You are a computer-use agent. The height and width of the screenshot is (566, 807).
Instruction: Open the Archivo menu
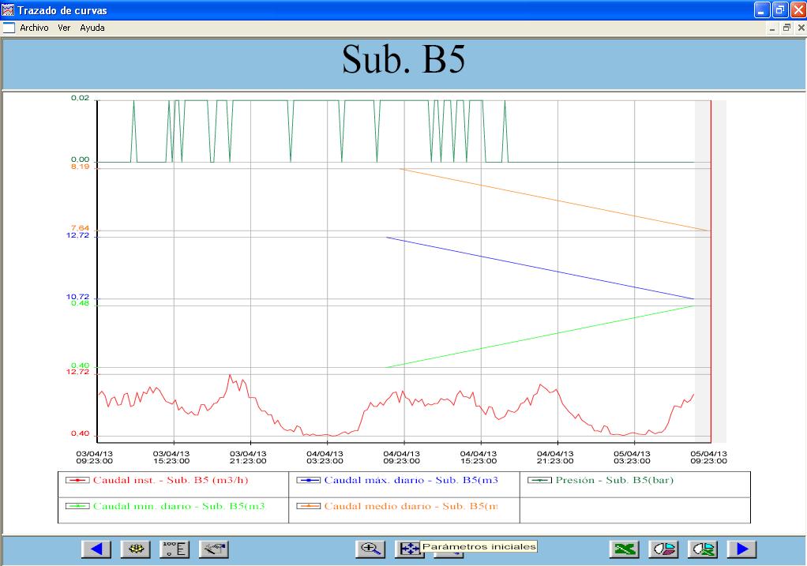click(34, 28)
